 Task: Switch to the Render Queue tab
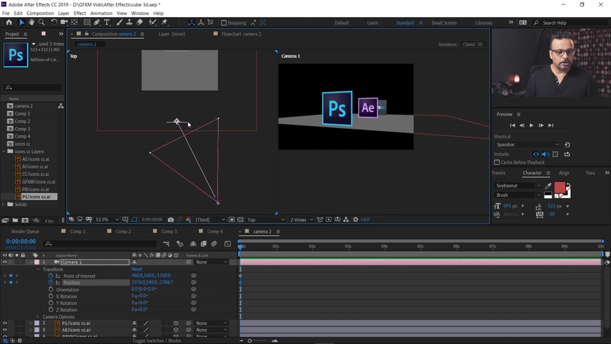(x=25, y=232)
